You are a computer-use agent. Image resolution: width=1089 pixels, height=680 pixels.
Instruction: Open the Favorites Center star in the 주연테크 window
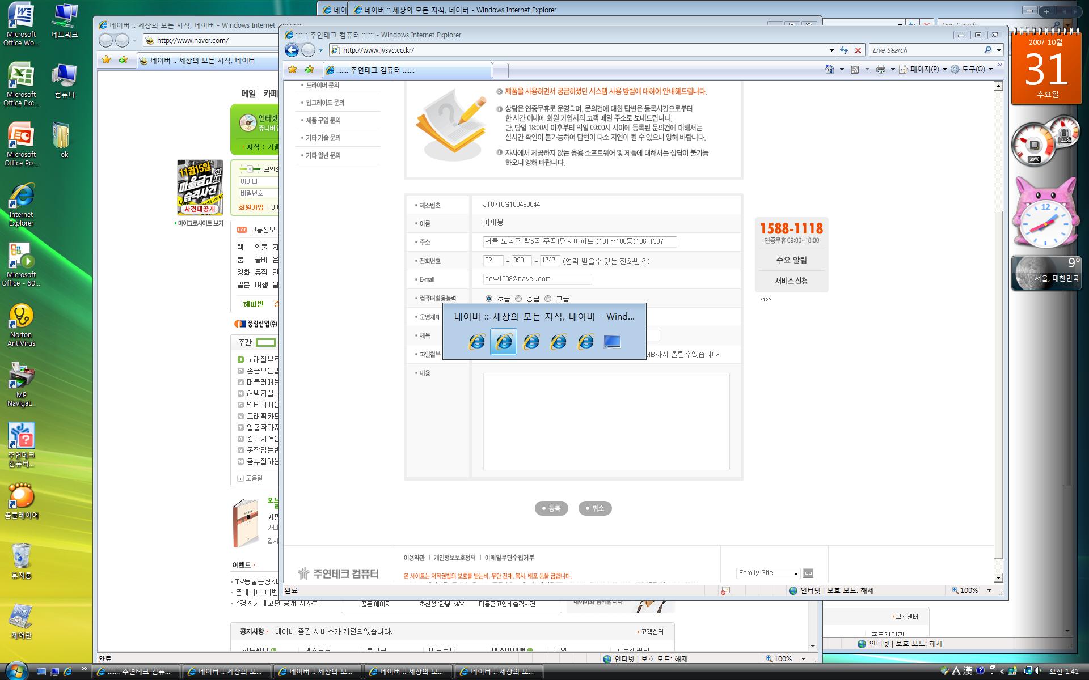coord(292,69)
